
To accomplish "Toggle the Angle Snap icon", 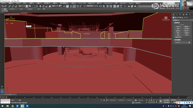I will tap(74, 6).
